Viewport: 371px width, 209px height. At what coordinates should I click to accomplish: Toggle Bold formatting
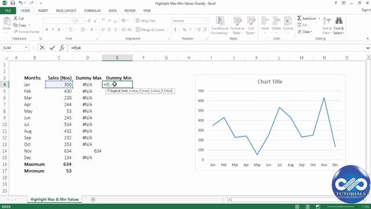[x=47, y=30]
